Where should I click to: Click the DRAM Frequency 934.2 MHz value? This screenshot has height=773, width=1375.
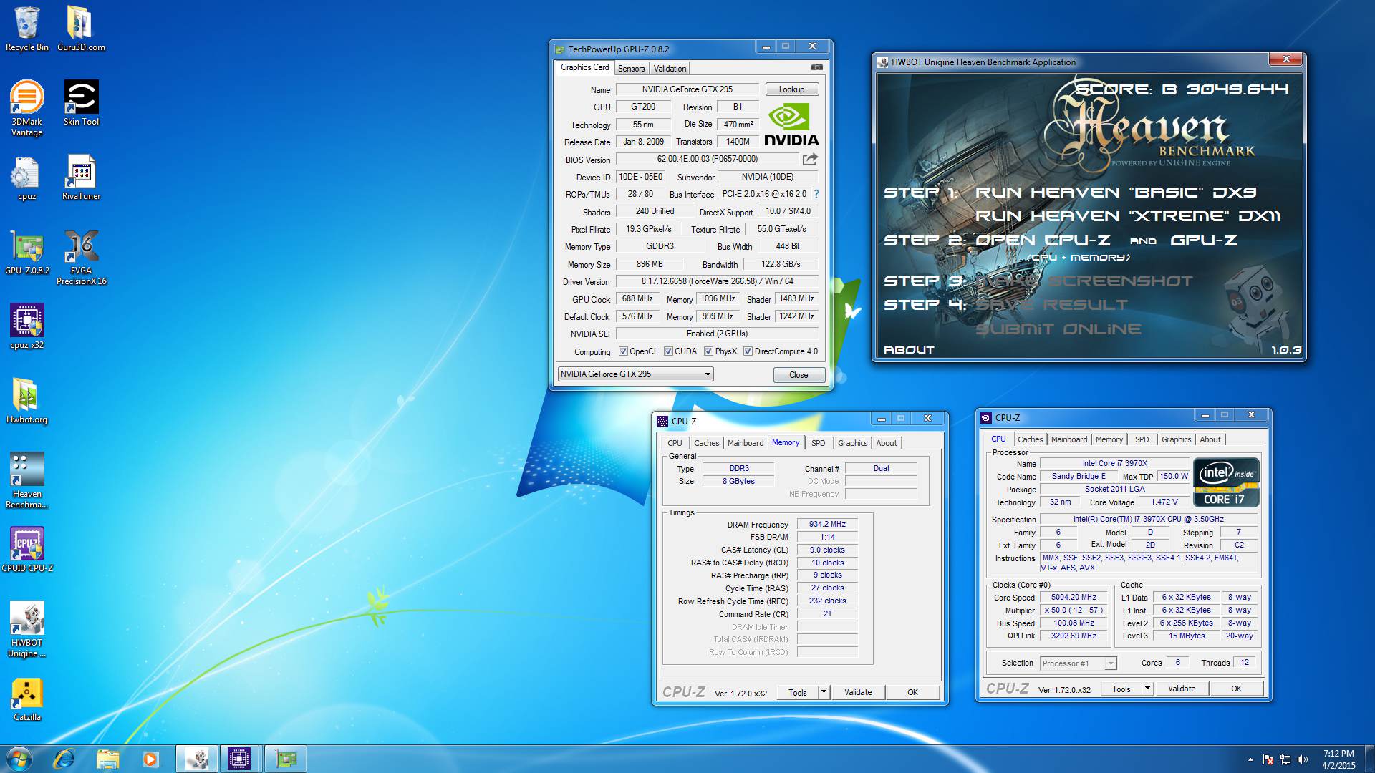(827, 525)
